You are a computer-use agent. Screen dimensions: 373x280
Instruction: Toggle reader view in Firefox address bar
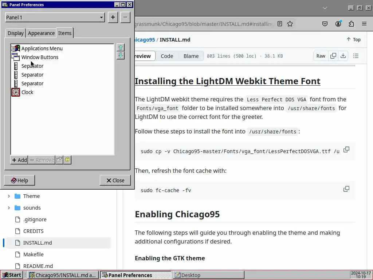pyautogui.click(x=280, y=24)
